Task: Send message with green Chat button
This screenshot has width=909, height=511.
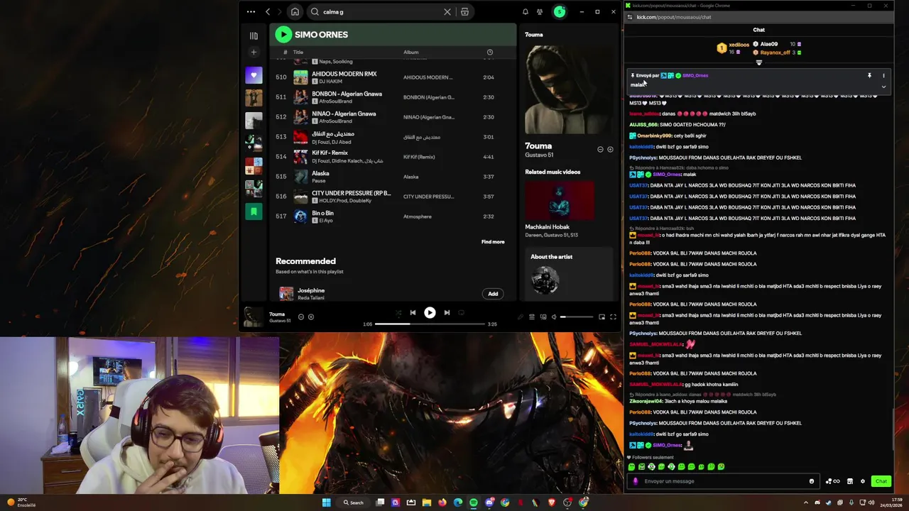Action: tap(881, 481)
